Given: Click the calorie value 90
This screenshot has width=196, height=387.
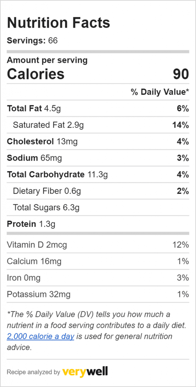Looking at the screenshot, I should 181,74.
